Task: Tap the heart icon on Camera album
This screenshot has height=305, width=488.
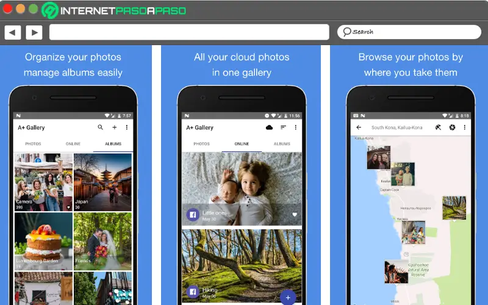Action: tap(69, 207)
